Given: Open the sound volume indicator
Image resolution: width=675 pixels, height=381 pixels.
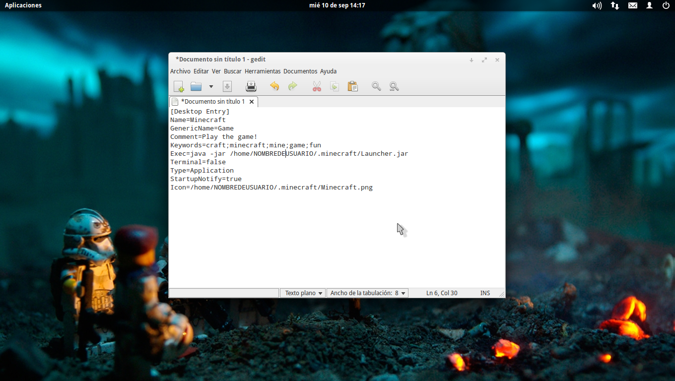Looking at the screenshot, I should [x=597, y=5].
